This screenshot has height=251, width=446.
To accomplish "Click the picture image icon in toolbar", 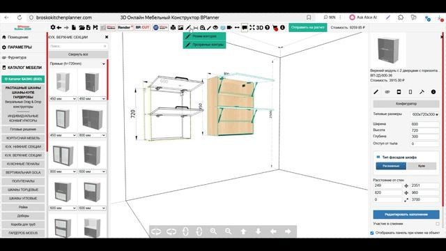I will 180,28.
